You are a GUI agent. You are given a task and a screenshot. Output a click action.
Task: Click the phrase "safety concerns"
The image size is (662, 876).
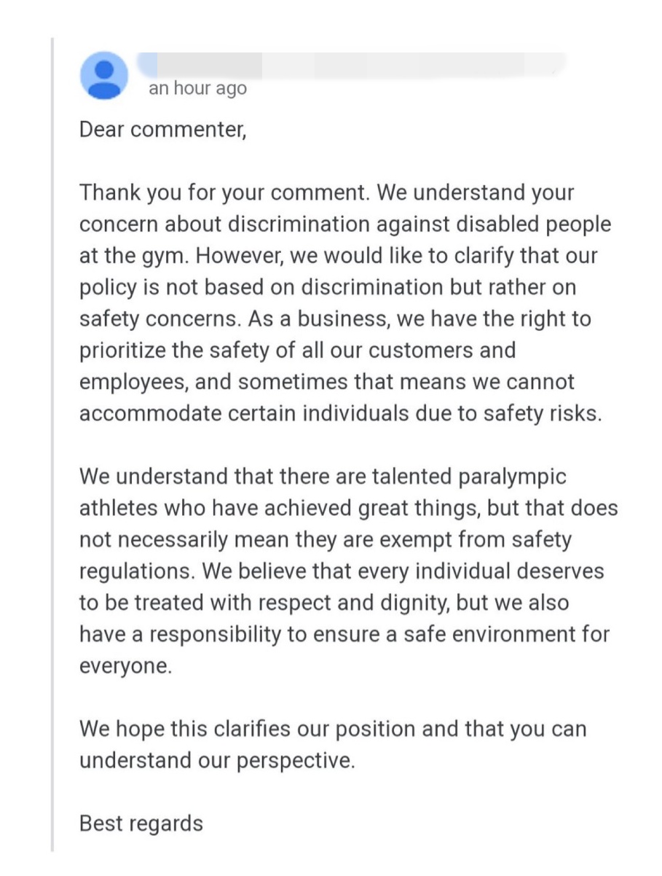coord(162,319)
